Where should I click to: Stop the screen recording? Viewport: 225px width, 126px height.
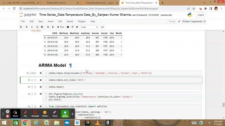pyautogui.click(x=8, y=116)
